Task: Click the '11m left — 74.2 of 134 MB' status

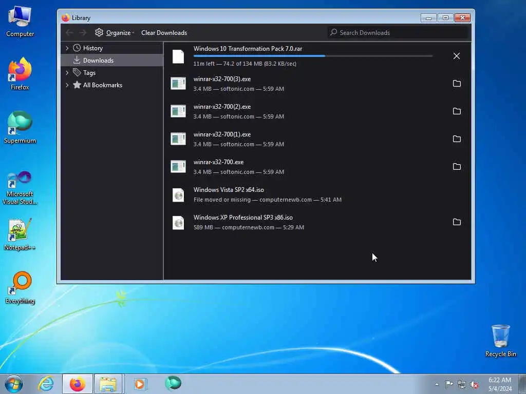Action: [245, 64]
